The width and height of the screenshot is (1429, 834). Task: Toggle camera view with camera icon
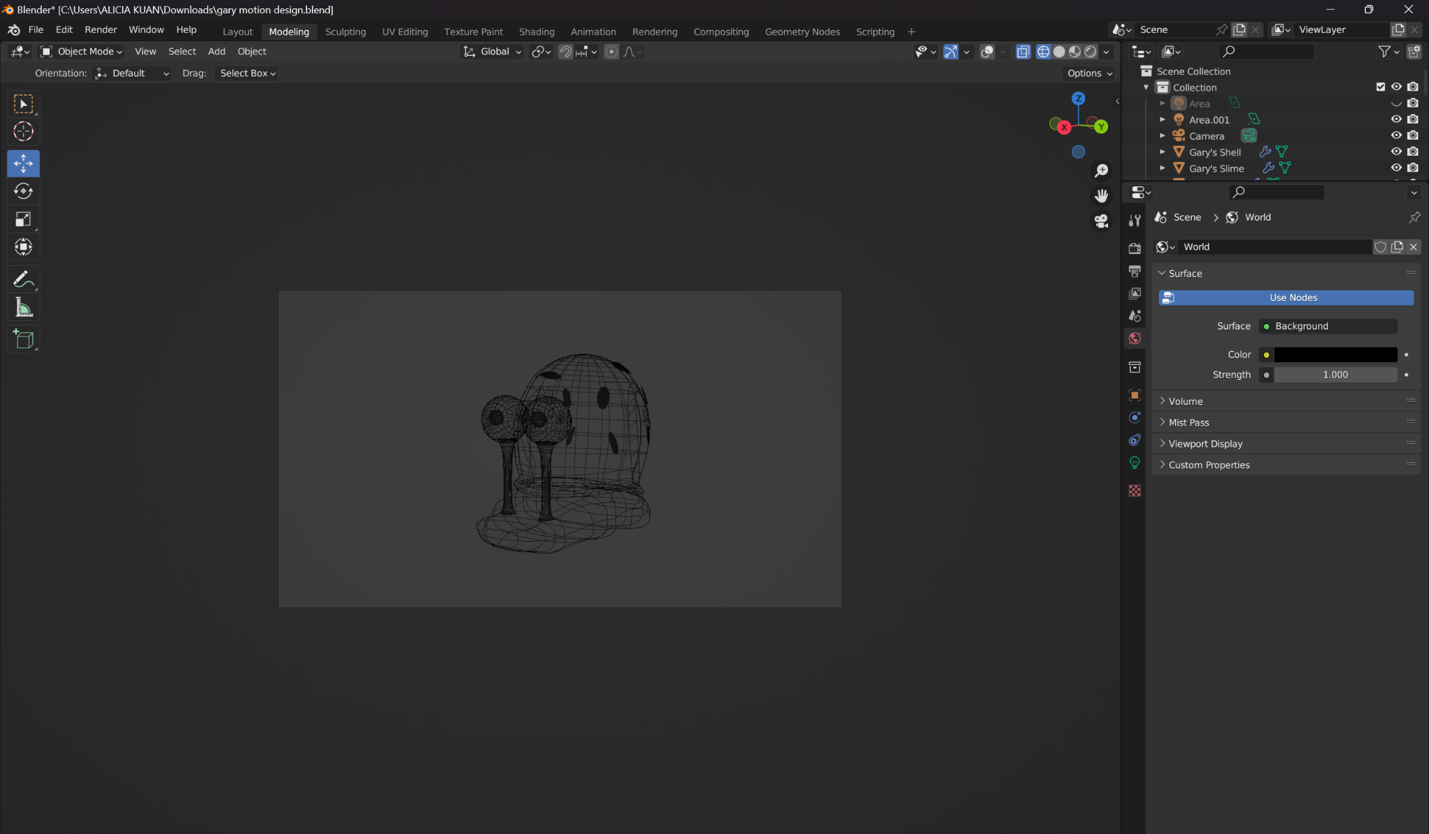tap(1101, 221)
